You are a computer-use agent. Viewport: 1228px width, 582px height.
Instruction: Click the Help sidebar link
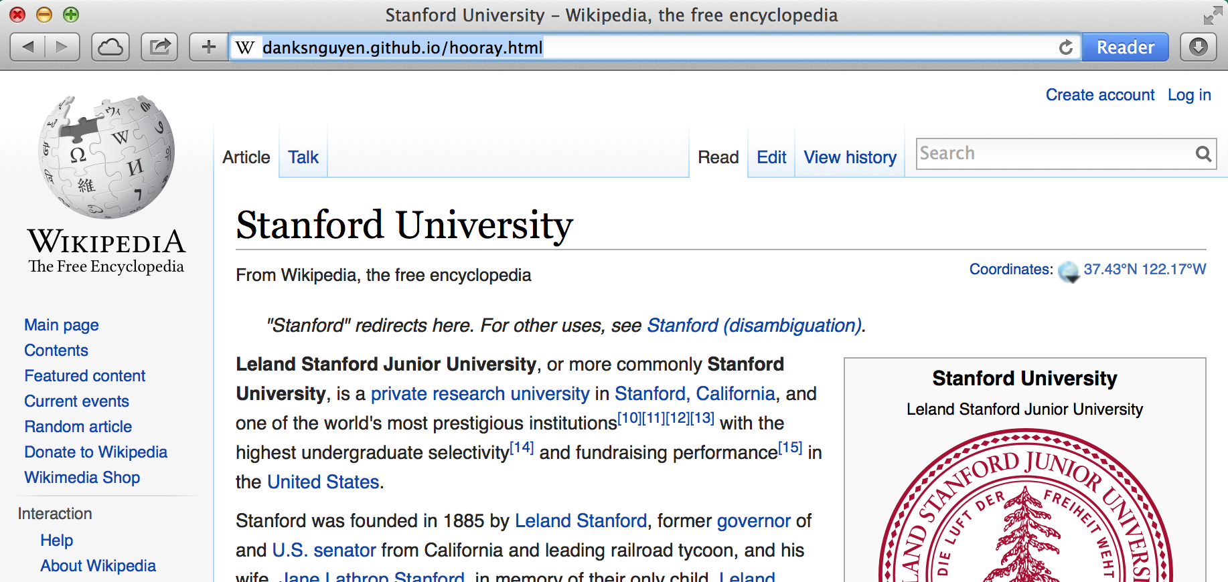pos(57,541)
